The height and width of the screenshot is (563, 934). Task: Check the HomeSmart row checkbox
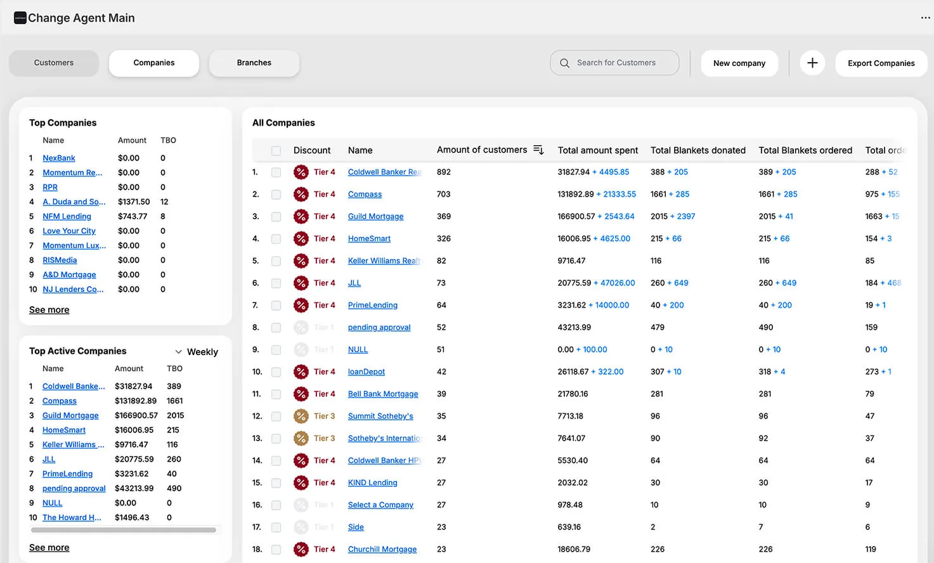click(276, 239)
